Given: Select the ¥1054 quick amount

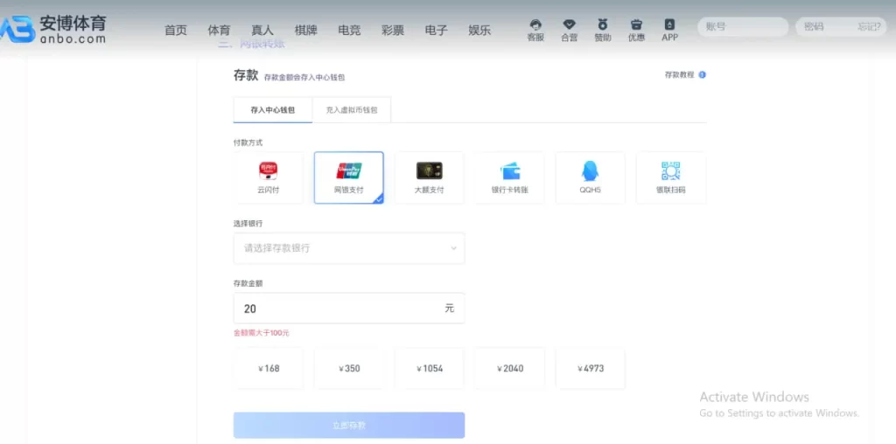Looking at the screenshot, I should 429,368.
